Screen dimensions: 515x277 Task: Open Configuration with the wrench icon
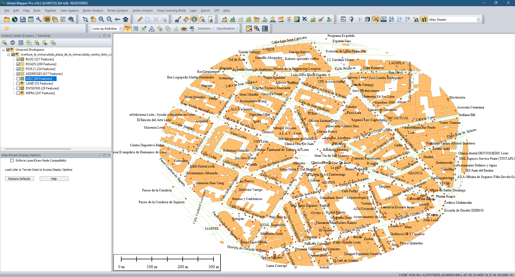39,19
